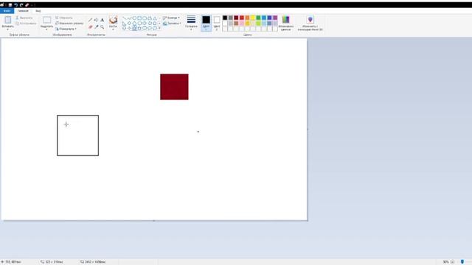Pick the Cloud callout shape
Image resolution: width=472 pixels, height=265 pixels.
[155, 28]
